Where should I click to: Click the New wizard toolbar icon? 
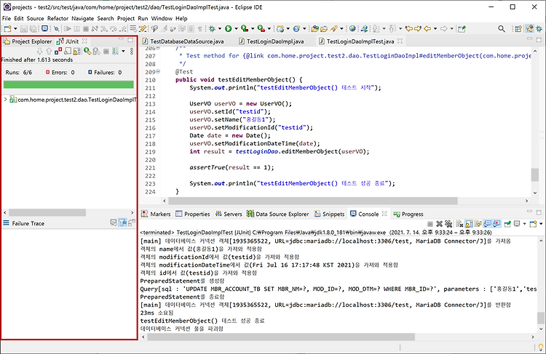7,29
